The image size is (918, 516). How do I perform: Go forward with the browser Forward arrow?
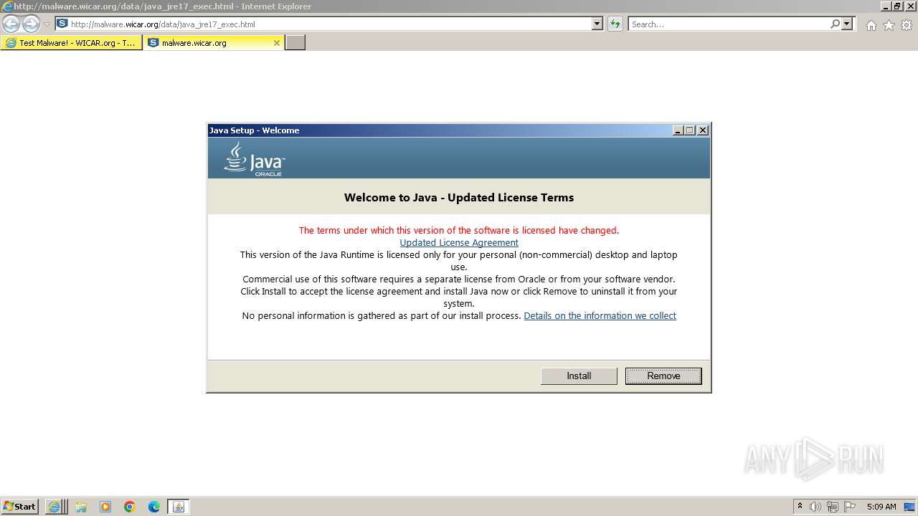click(31, 24)
